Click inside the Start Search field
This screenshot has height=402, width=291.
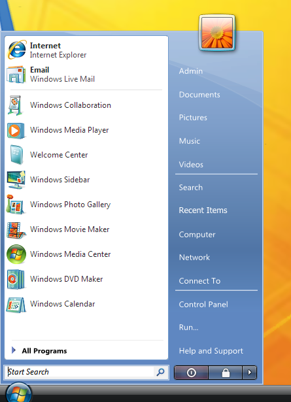(x=80, y=372)
